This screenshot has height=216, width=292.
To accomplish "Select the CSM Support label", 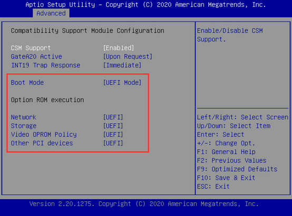I will tap(31, 48).
